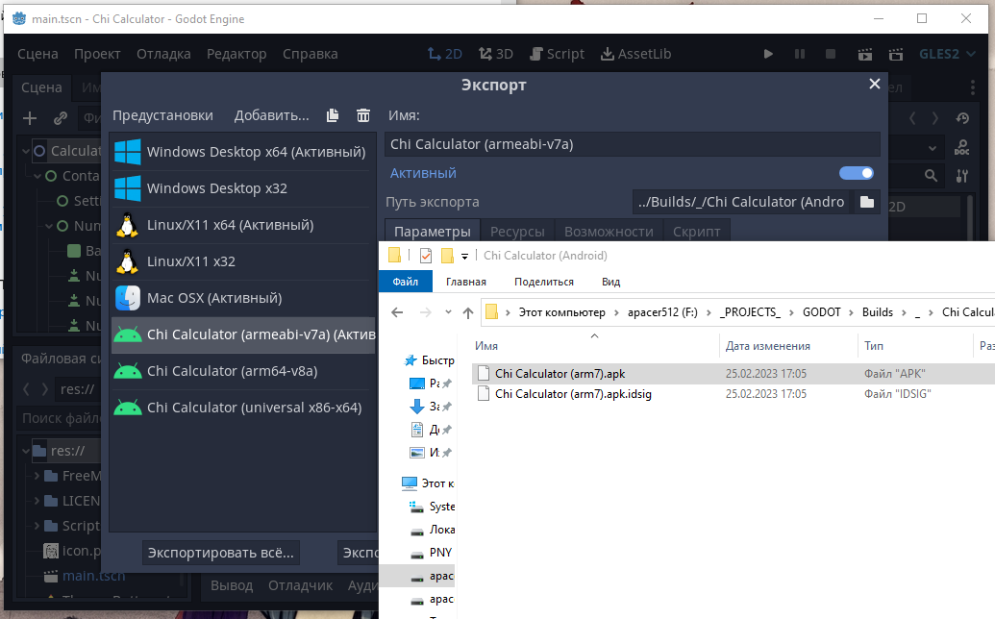
Task: Open the Script workspace
Action: (x=557, y=54)
